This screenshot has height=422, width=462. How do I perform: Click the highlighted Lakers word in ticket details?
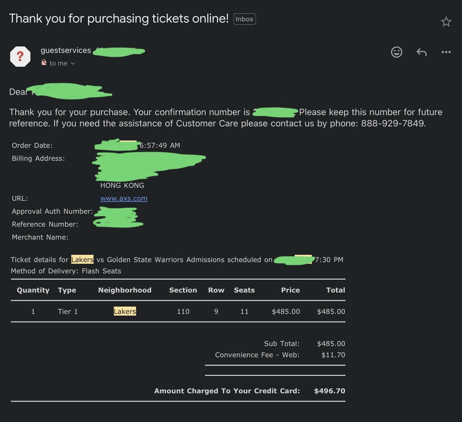click(82, 259)
